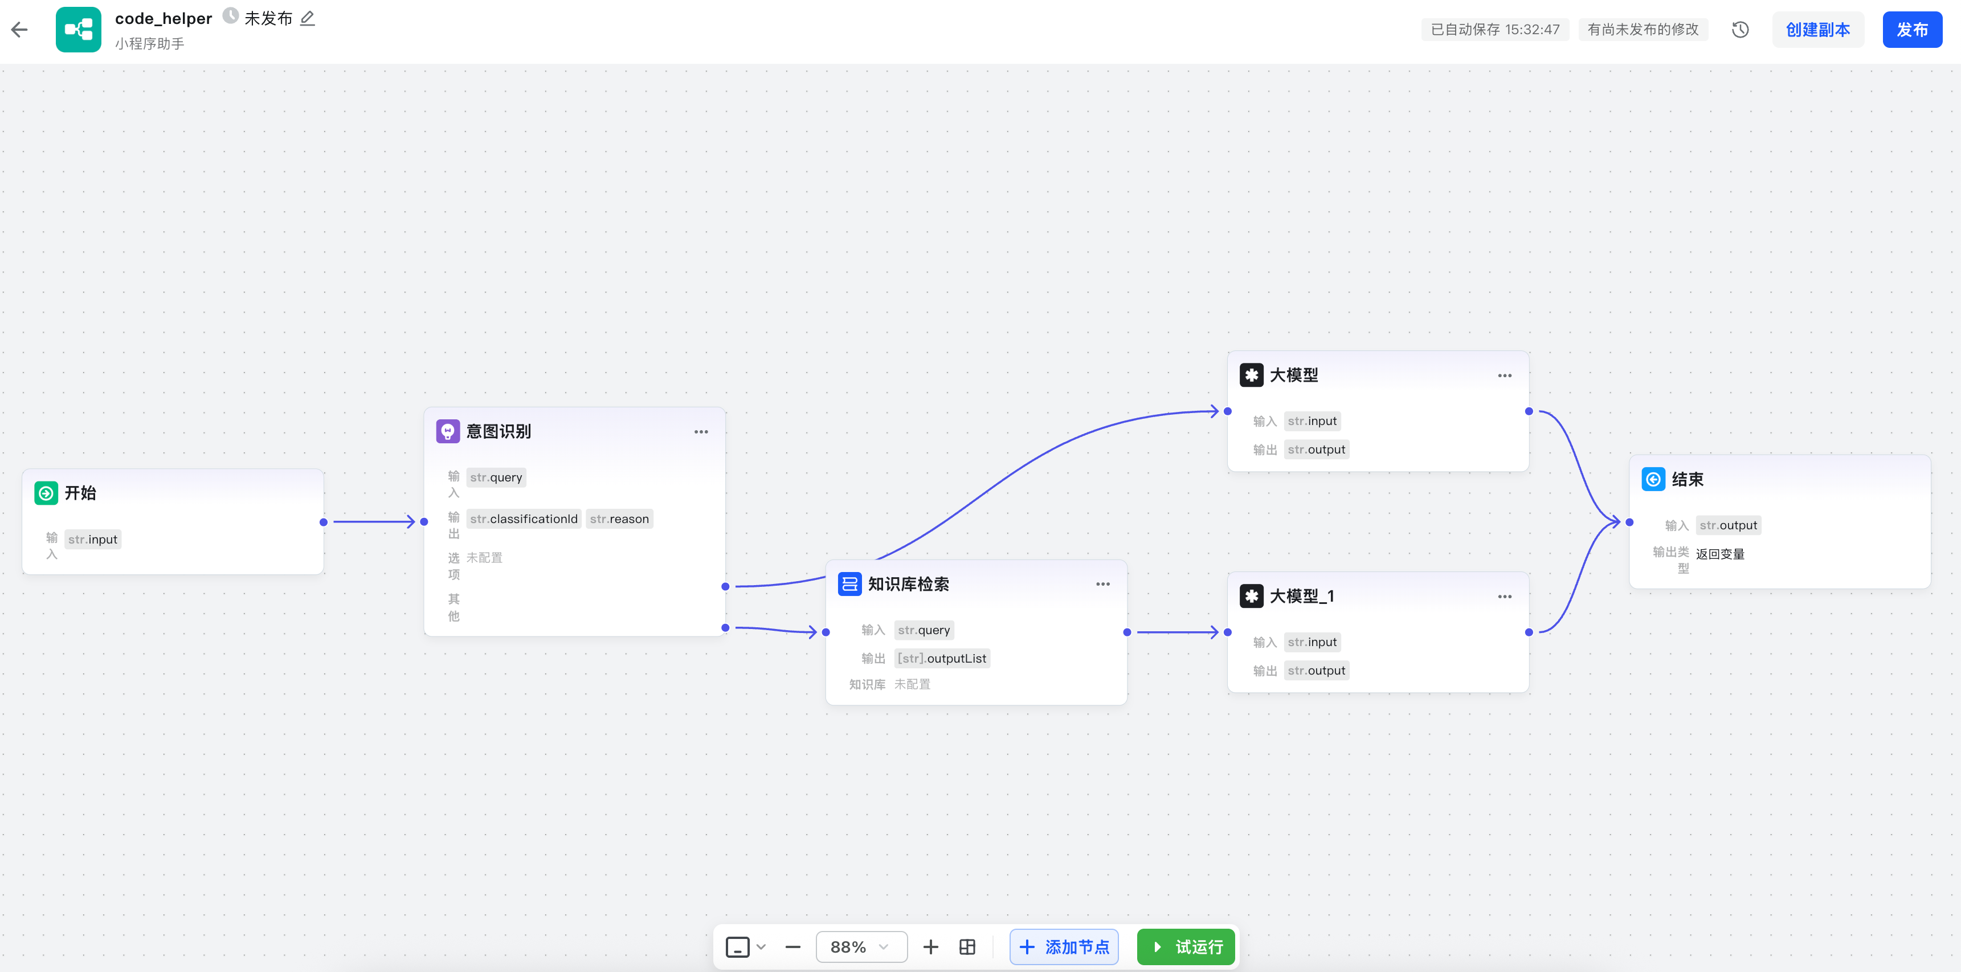Click the 已自动保存 15:32:47 label
This screenshot has width=1961, height=972.
point(1495,30)
